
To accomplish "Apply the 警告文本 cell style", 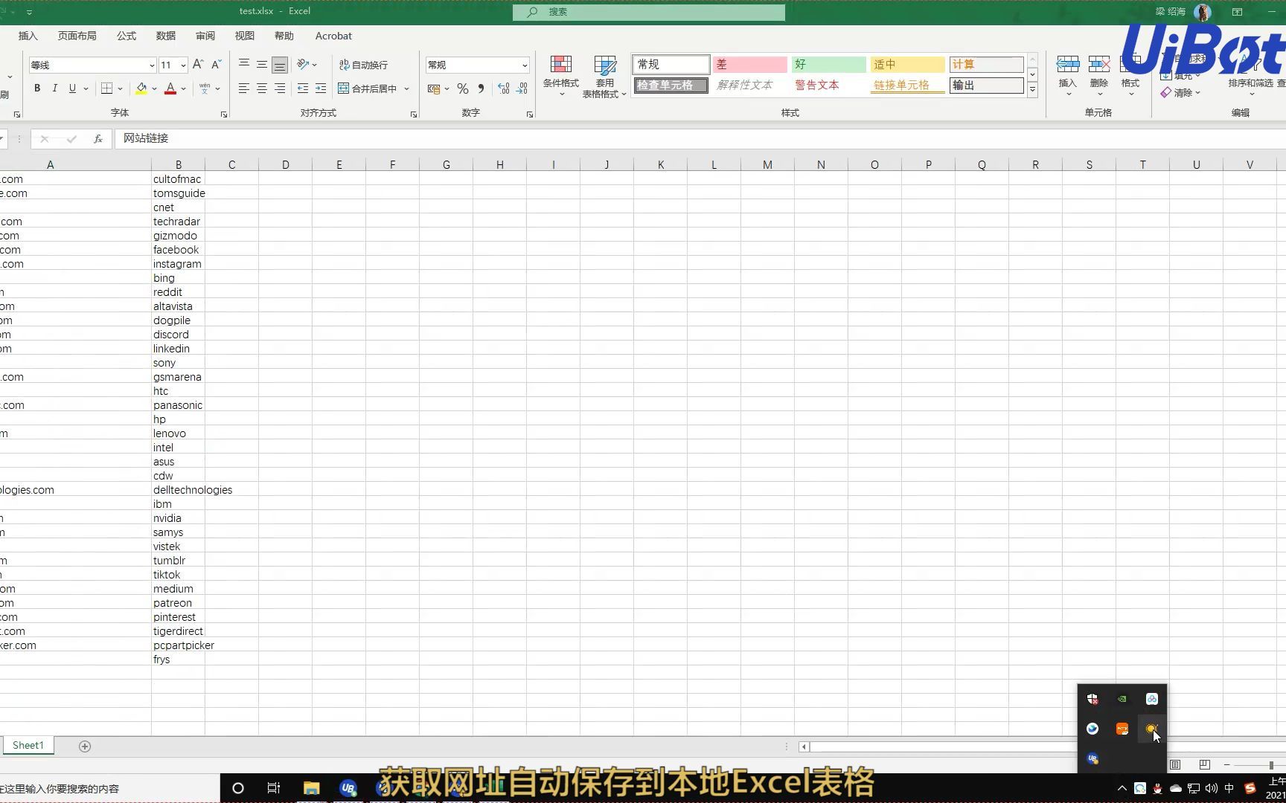I will tap(828, 86).
